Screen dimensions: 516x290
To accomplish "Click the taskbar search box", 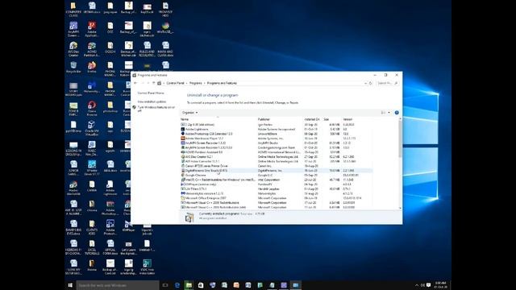I will pyautogui.click(x=118, y=285).
